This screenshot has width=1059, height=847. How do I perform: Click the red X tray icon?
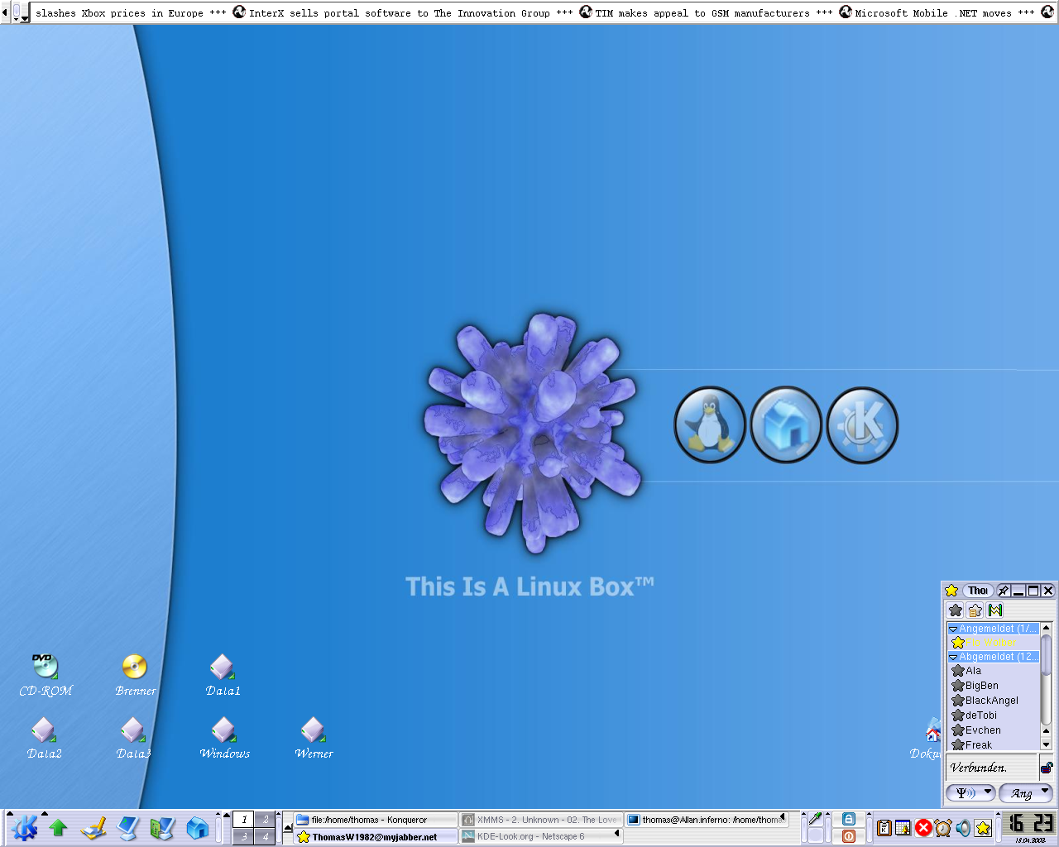(x=923, y=828)
